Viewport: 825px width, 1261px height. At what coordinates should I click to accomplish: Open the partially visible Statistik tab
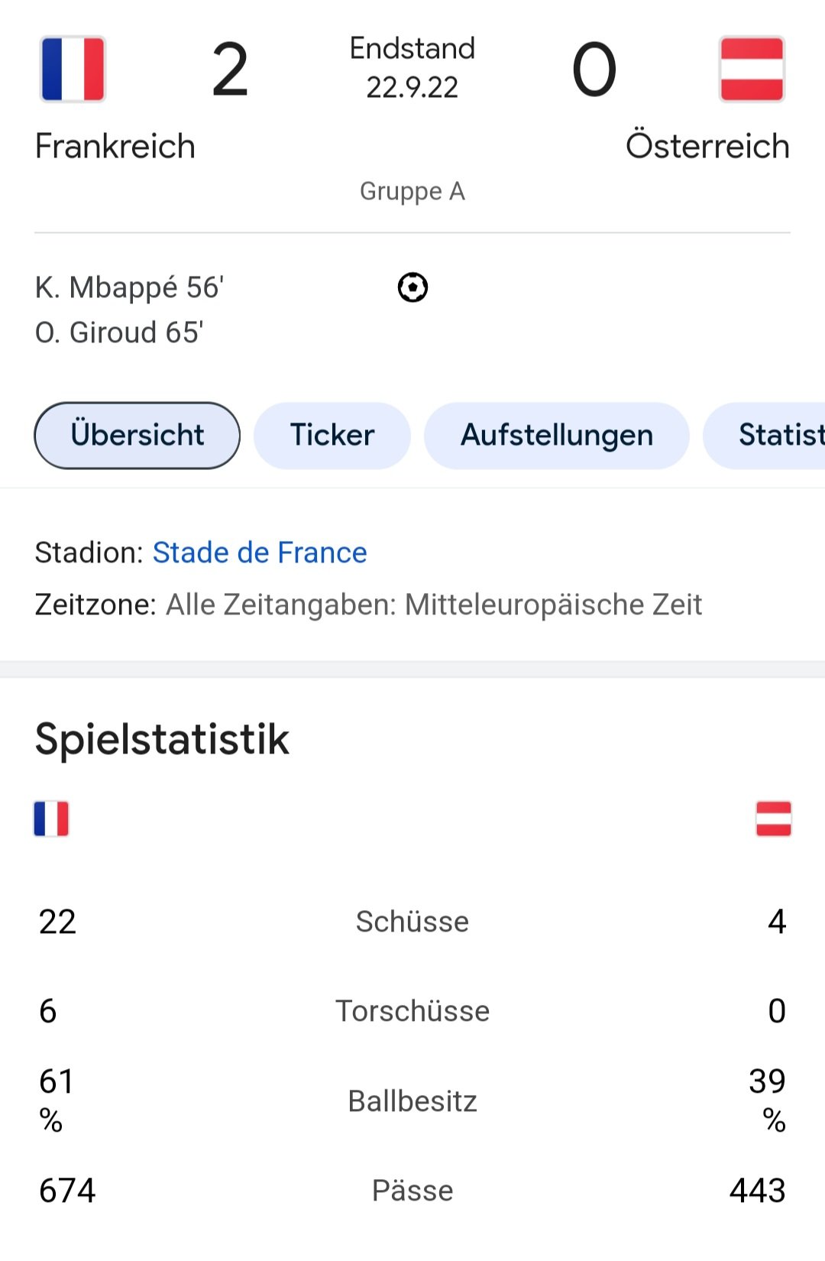[x=764, y=436]
